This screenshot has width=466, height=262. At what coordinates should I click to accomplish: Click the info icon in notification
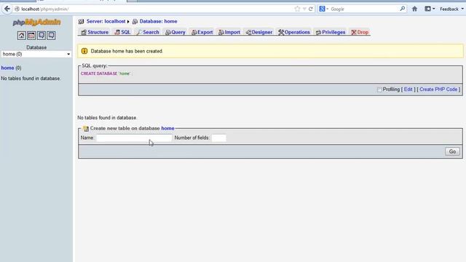coord(84,51)
